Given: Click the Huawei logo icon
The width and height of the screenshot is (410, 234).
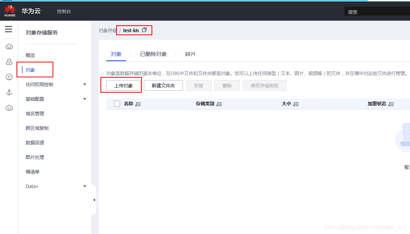Looking at the screenshot, I should coord(10,11).
